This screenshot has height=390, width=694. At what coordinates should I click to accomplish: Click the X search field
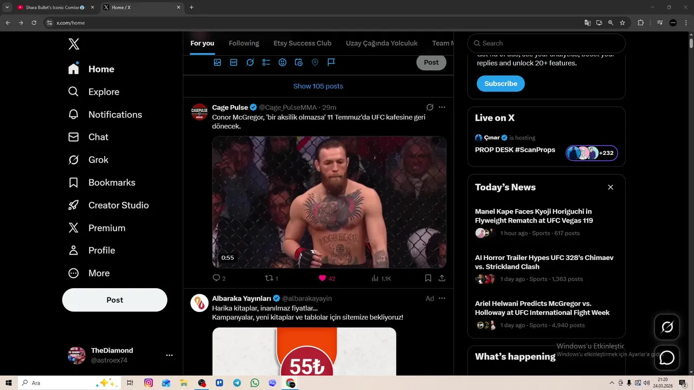coord(547,43)
